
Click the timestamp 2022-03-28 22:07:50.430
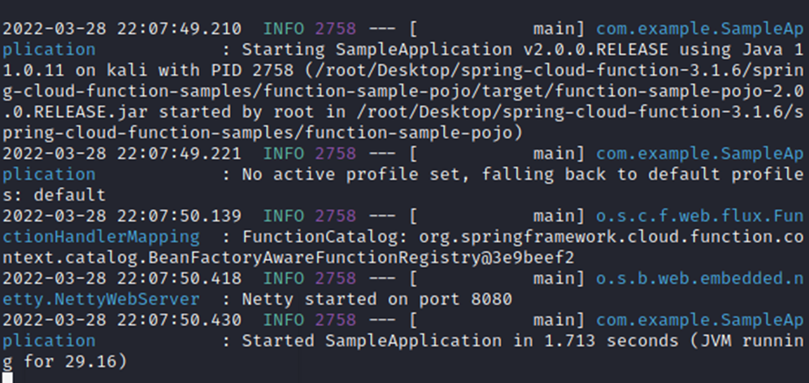coord(122,320)
